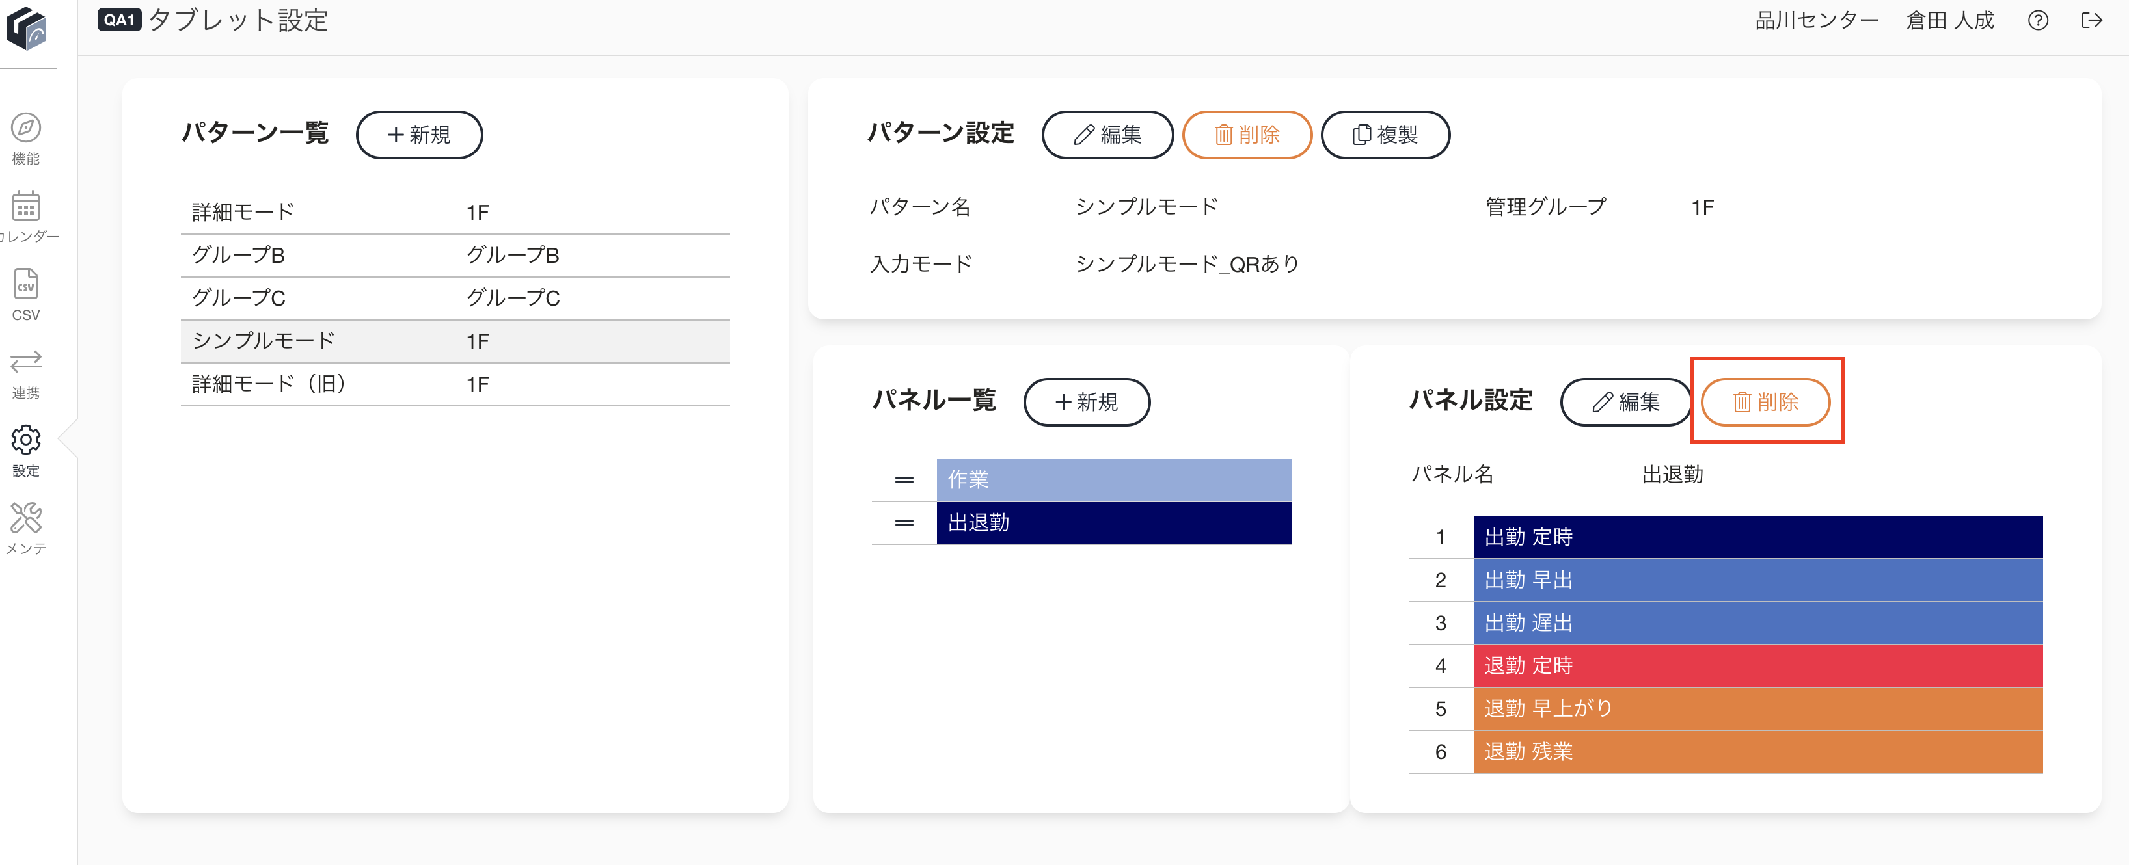
Task: Click the 出勤 早出 button row
Action: coord(1758,580)
